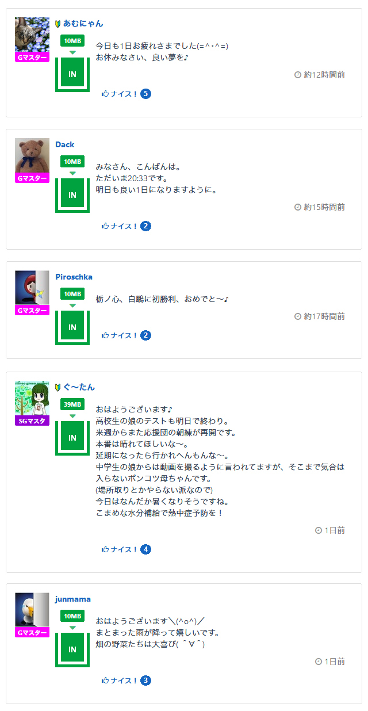Select the SGマスター rank badge
The width and height of the screenshot is (368, 711).
tap(32, 421)
